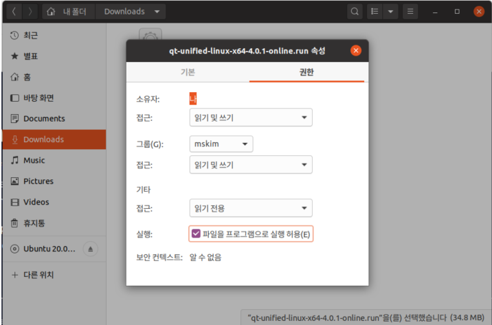Toggle 파일을 프로그램으로 실행 허용(E) checkbox

(x=251, y=234)
